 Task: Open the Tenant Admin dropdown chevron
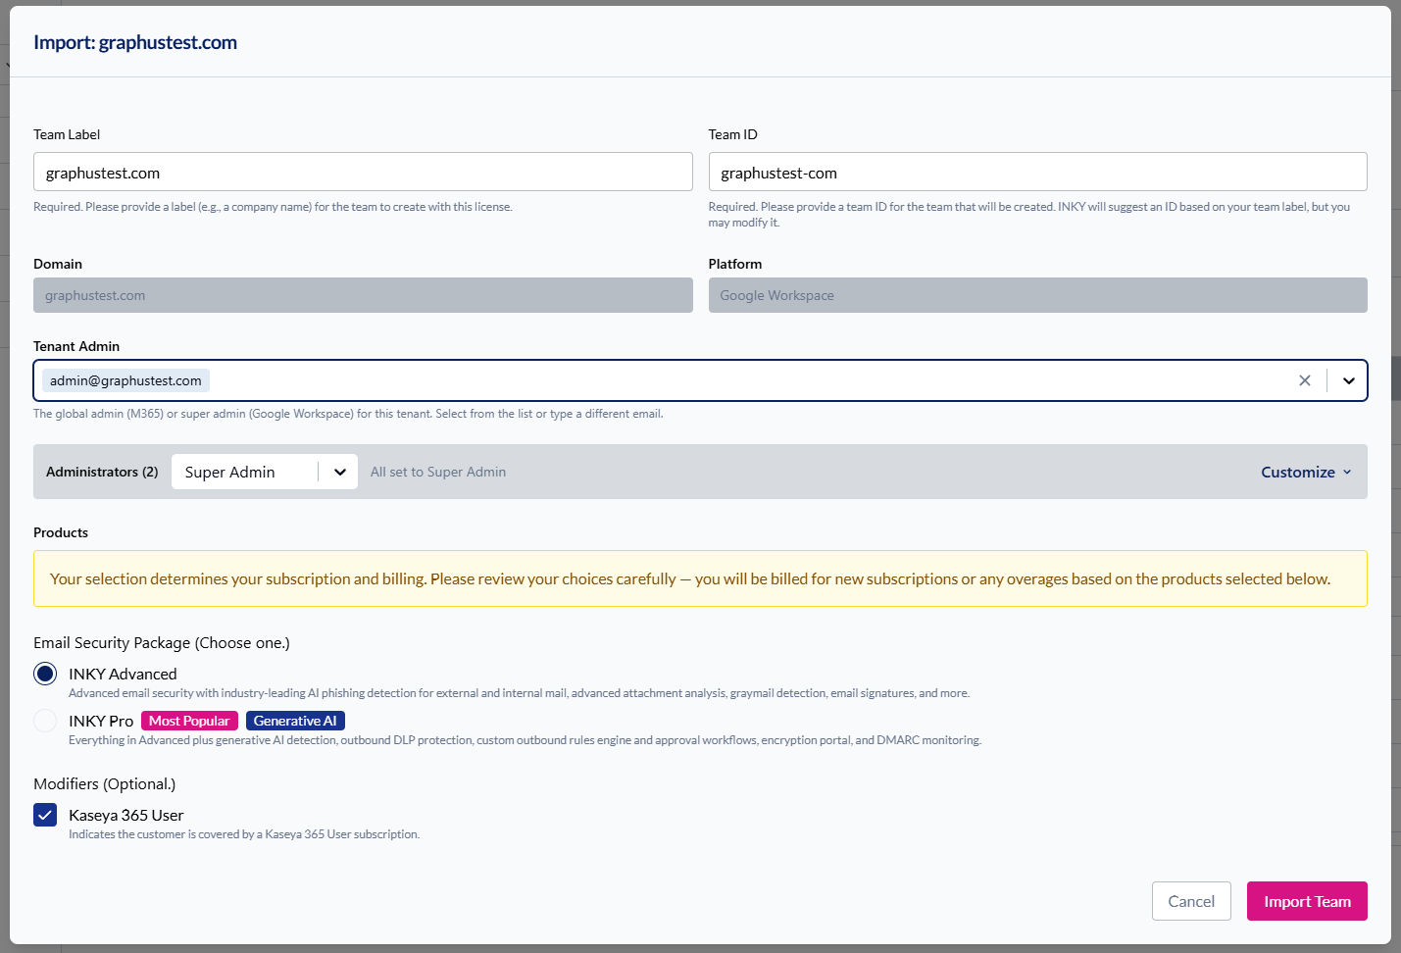tap(1348, 380)
